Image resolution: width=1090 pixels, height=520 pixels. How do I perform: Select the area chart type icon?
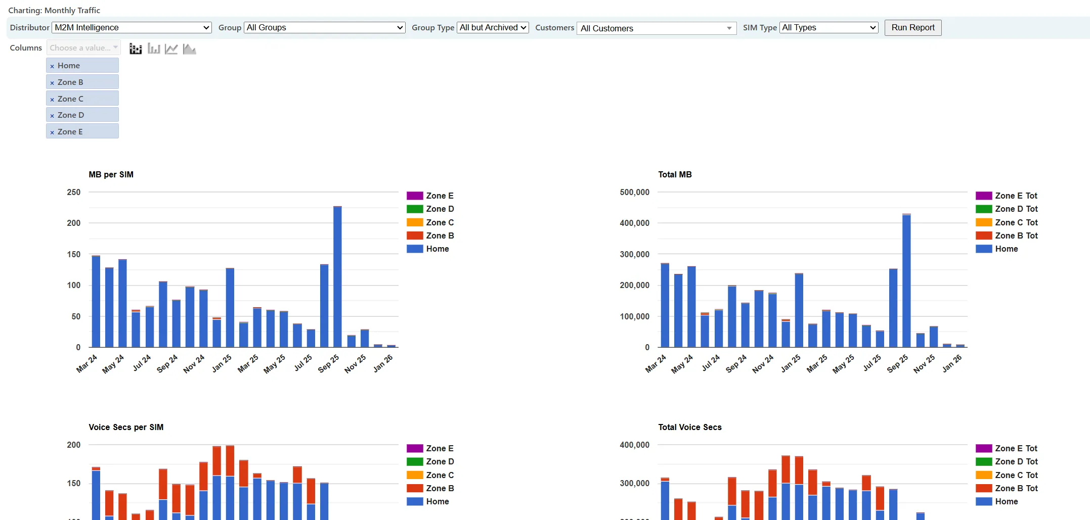(x=190, y=49)
